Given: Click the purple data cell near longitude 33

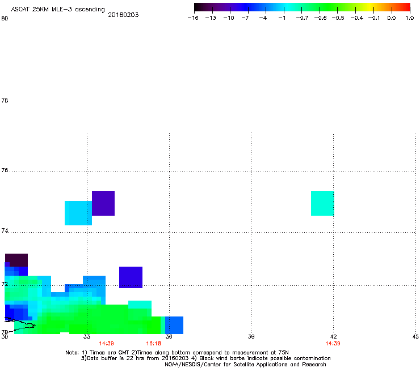Looking at the screenshot, I should click(x=103, y=203).
